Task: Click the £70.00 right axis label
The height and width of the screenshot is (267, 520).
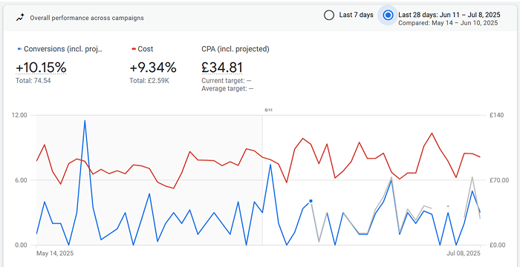Action: coord(498,180)
